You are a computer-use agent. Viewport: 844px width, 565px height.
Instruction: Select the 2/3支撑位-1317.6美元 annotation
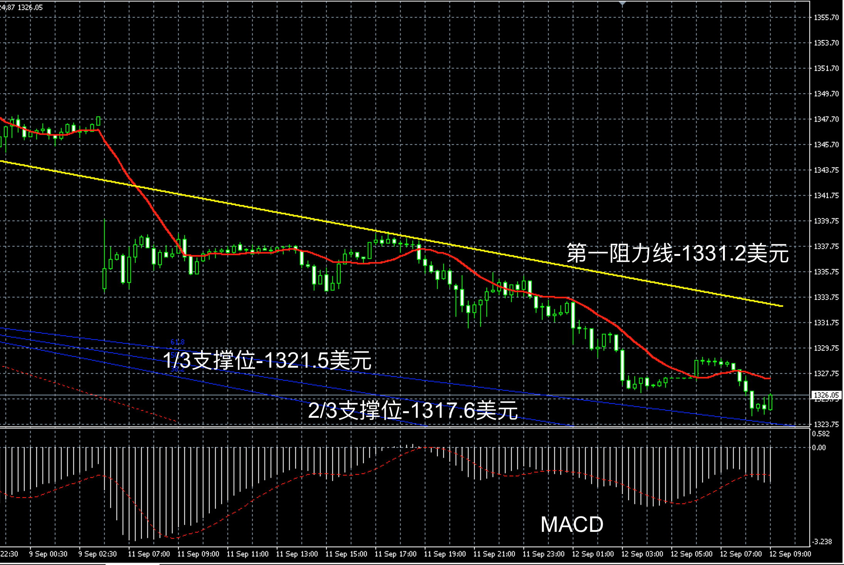tap(412, 410)
